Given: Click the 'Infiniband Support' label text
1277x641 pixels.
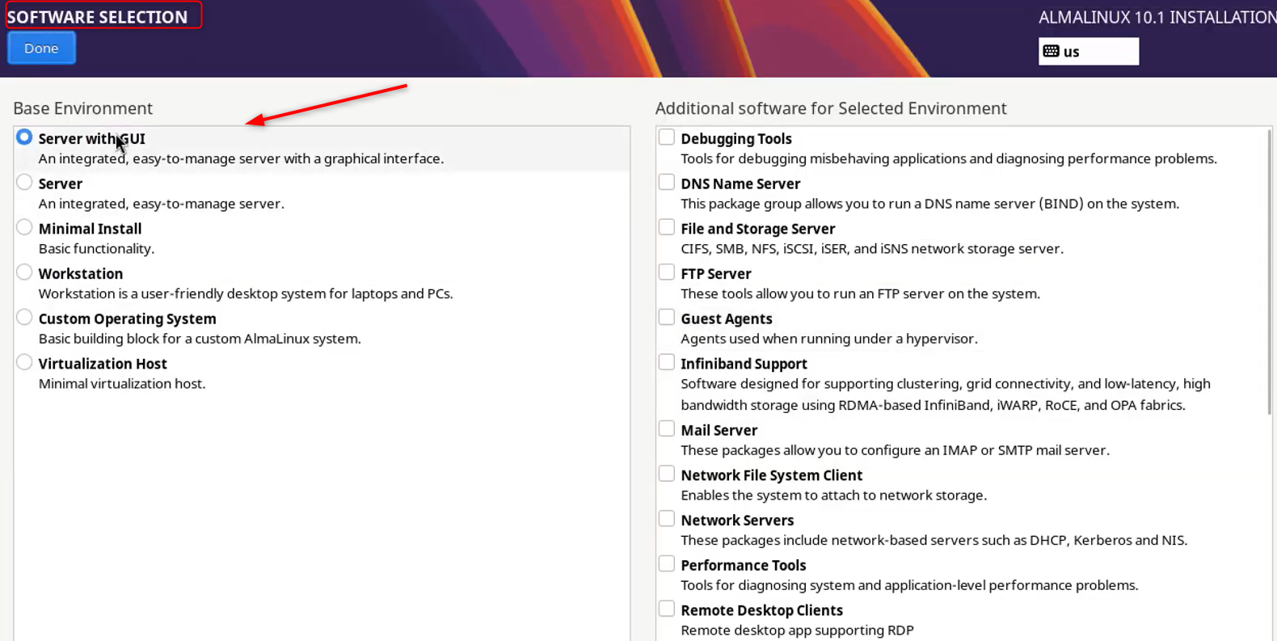Looking at the screenshot, I should coord(744,364).
